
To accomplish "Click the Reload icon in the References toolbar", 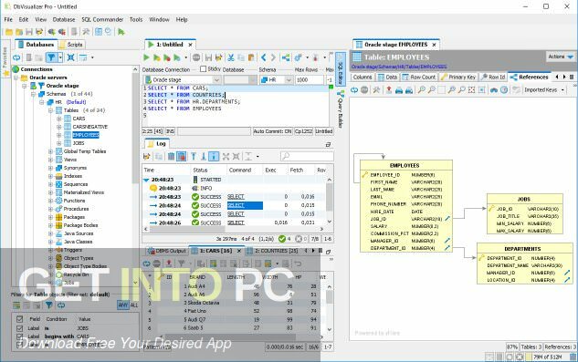I will click(x=354, y=90).
